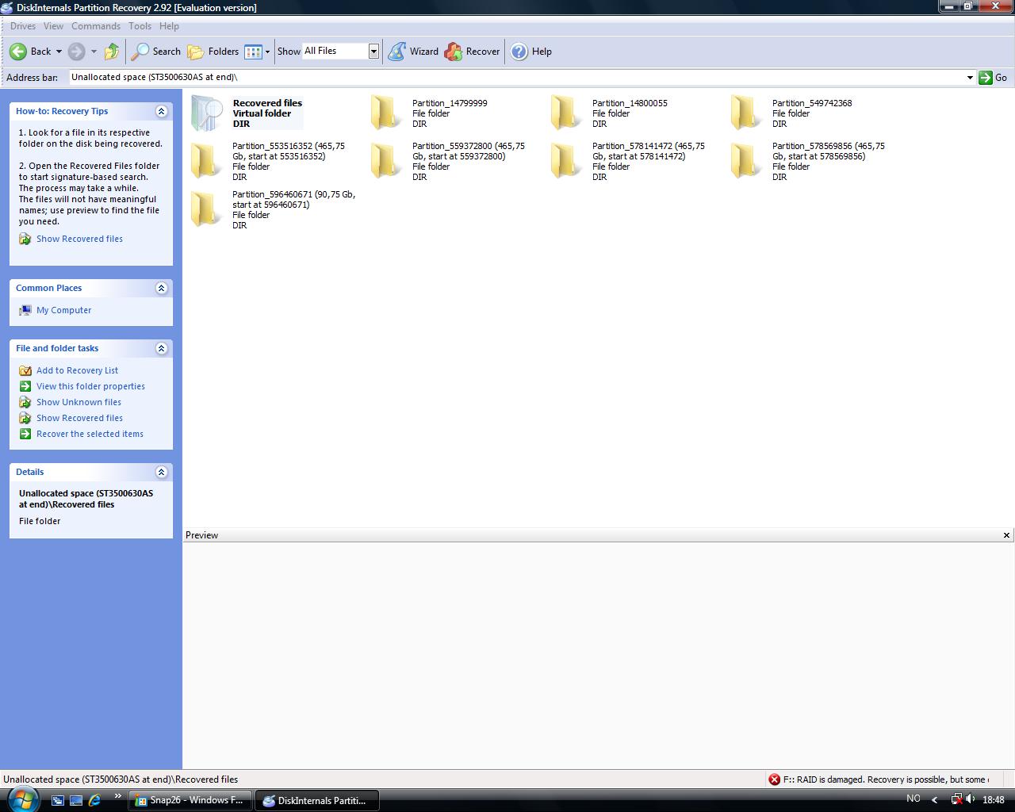1015x812 pixels.
Task: Show hidden tray icons arrow
Action: click(x=934, y=799)
